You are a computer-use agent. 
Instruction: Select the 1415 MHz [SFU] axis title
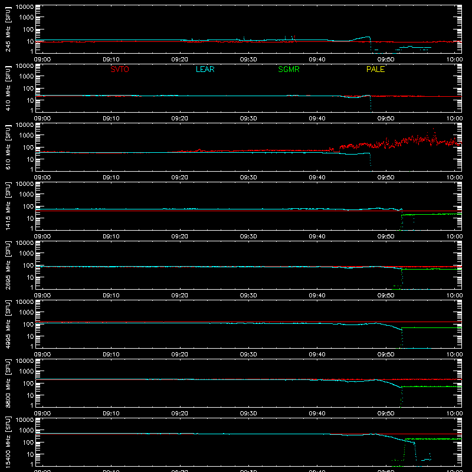click(x=8, y=206)
